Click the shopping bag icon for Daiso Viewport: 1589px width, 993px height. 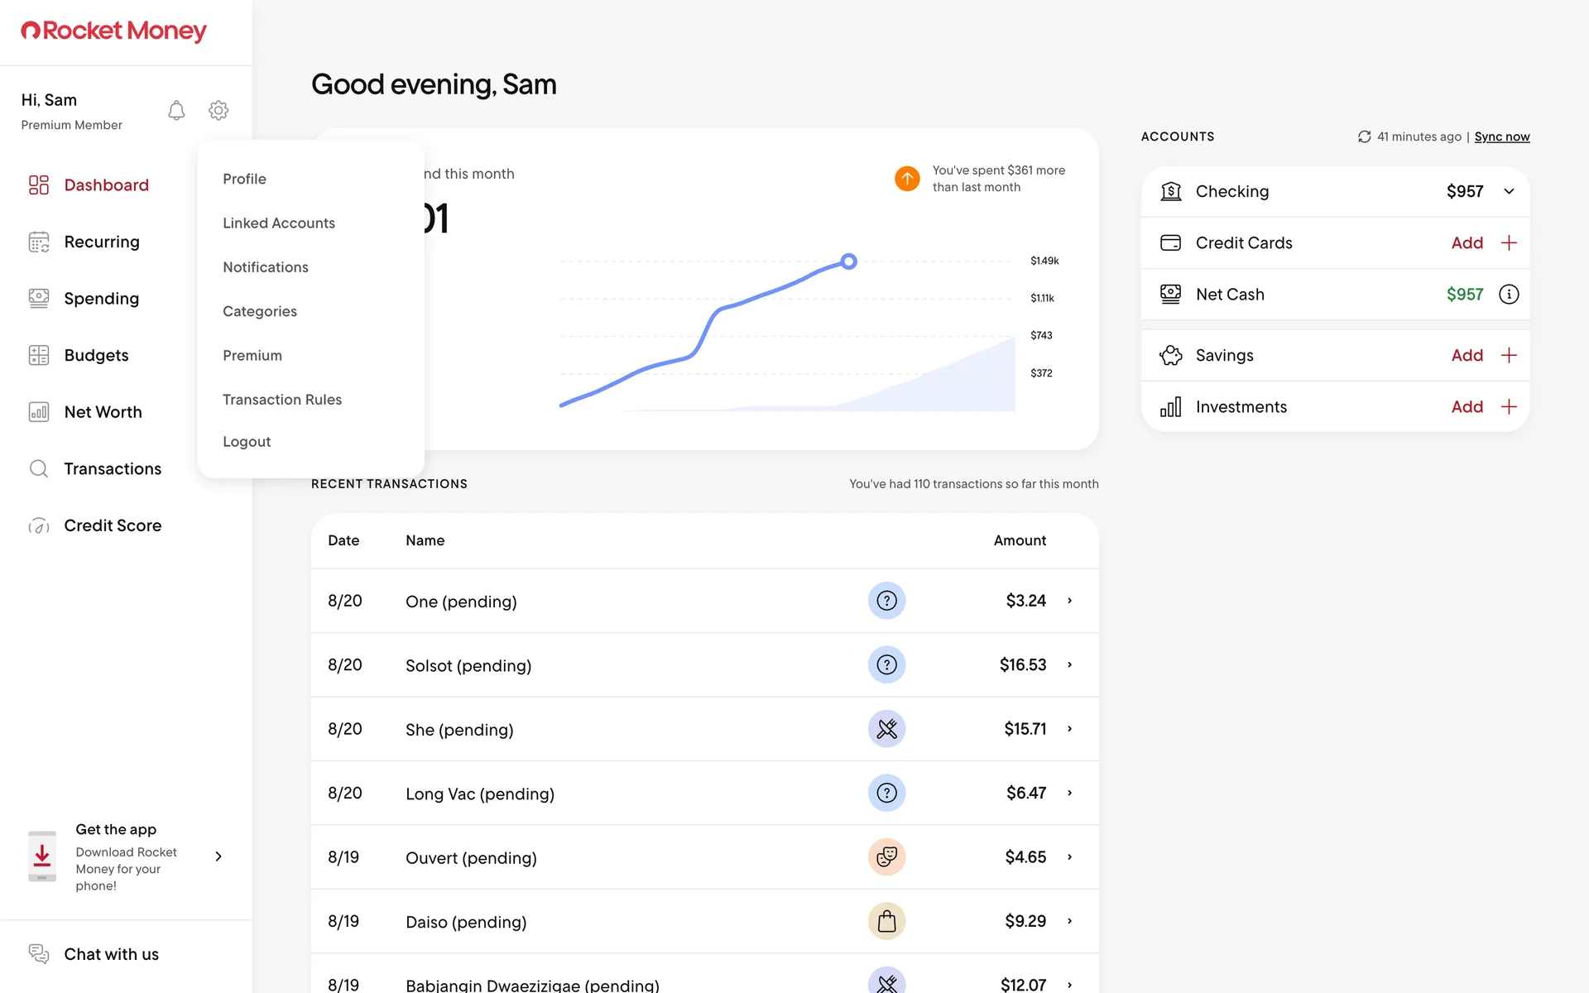(886, 921)
